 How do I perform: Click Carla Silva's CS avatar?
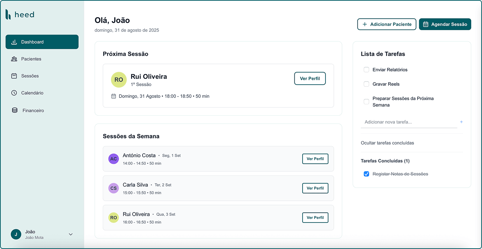click(114, 188)
